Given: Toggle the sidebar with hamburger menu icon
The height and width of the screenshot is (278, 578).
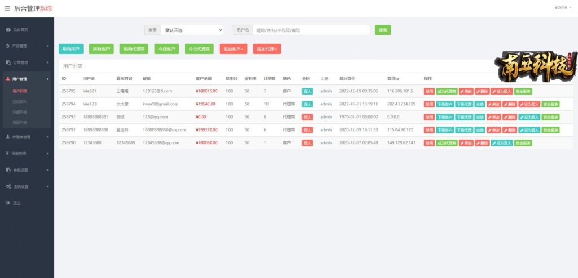Looking at the screenshot, I should coord(7,8).
